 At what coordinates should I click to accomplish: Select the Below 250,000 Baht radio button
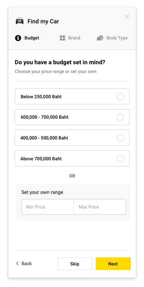coord(120,96)
